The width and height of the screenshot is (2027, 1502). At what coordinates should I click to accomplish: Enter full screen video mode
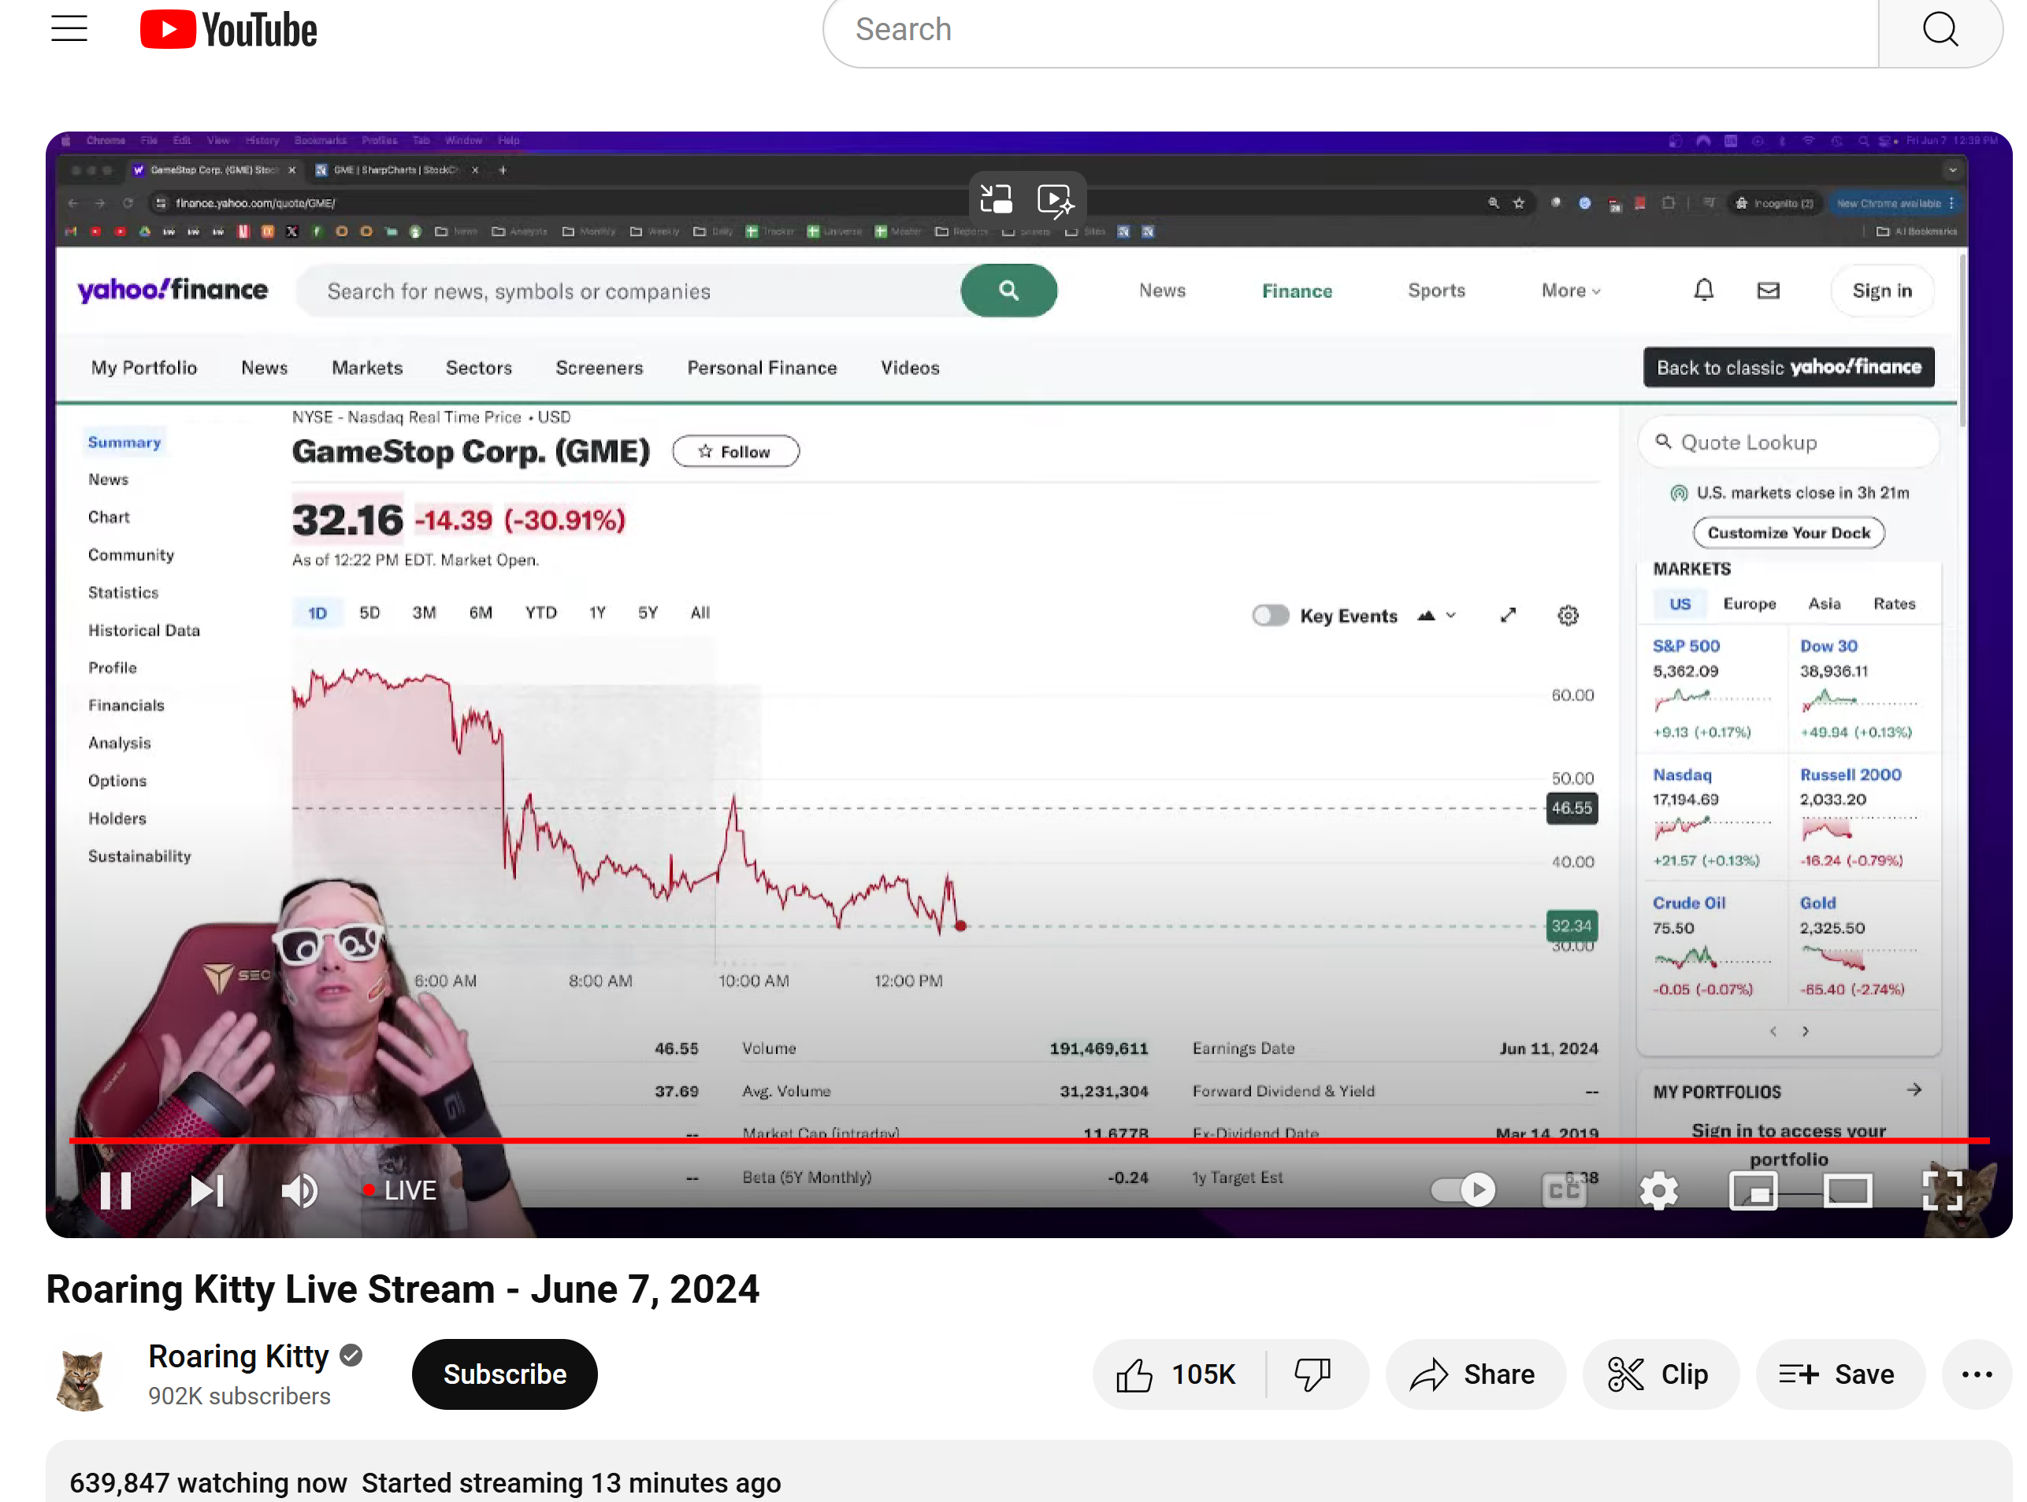1941,1190
